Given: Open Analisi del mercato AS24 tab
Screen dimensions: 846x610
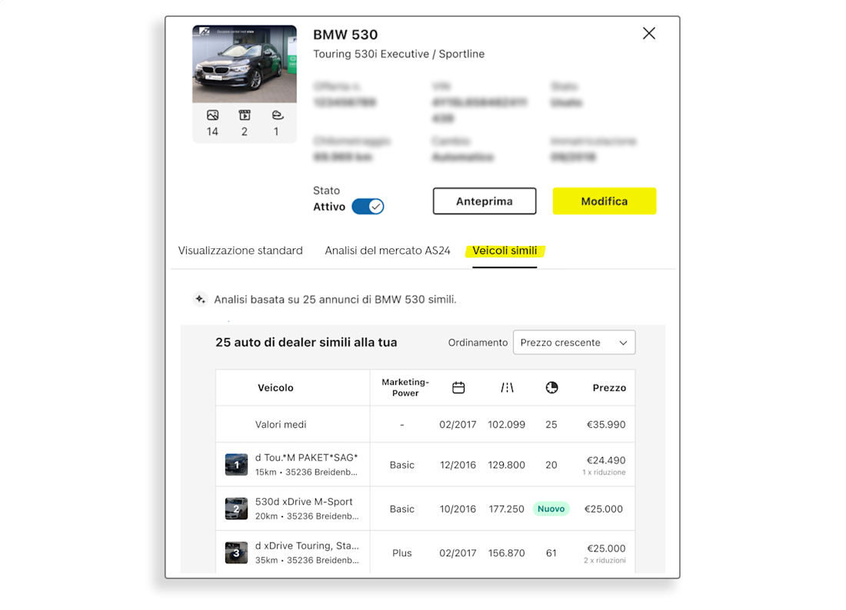Looking at the screenshot, I should [388, 250].
